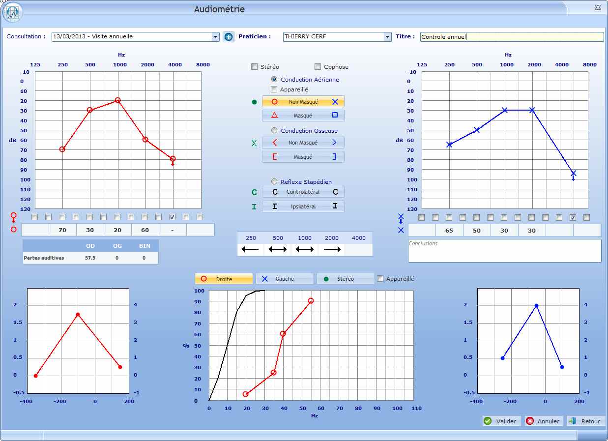
Task: Open the Praticien dropdown list
Action: (x=387, y=37)
